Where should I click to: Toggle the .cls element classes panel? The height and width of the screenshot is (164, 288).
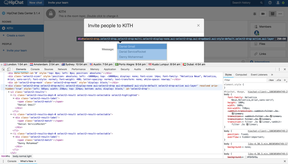pyautogui.click(x=279, y=80)
